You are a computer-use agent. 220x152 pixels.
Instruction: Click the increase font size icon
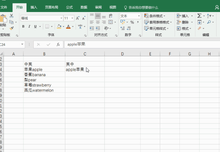click(77, 18)
